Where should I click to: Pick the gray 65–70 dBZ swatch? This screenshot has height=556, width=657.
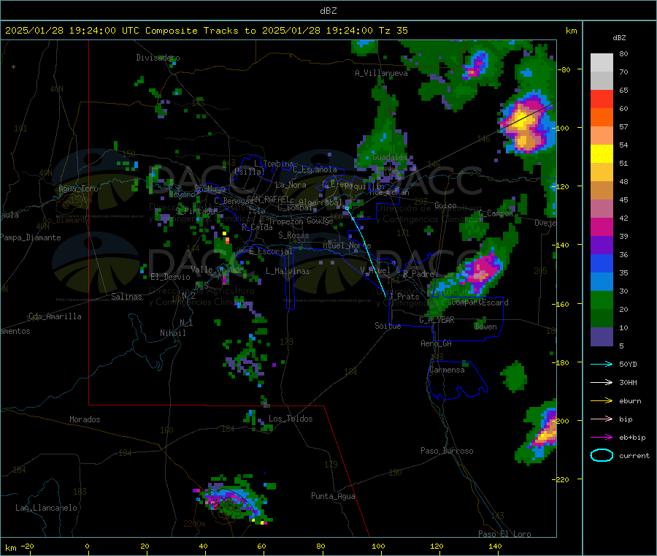point(602,81)
